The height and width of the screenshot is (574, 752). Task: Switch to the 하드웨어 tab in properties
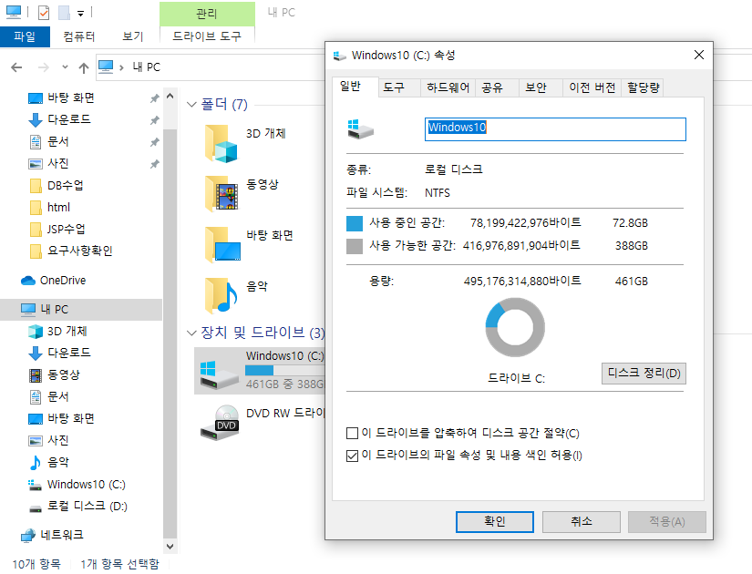tap(448, 87)
